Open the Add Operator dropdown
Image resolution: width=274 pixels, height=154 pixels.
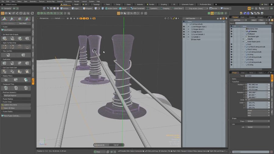[192, 19]
